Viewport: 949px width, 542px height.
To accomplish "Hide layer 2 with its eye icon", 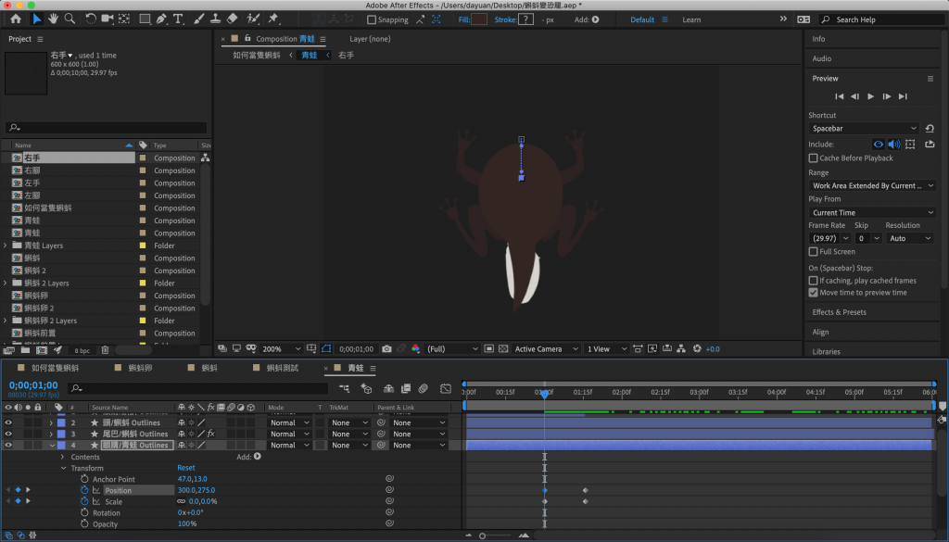I will (8, 422).
